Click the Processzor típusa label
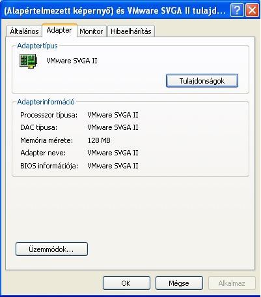This screenshot has width=261, height=297. coord(49,115)
